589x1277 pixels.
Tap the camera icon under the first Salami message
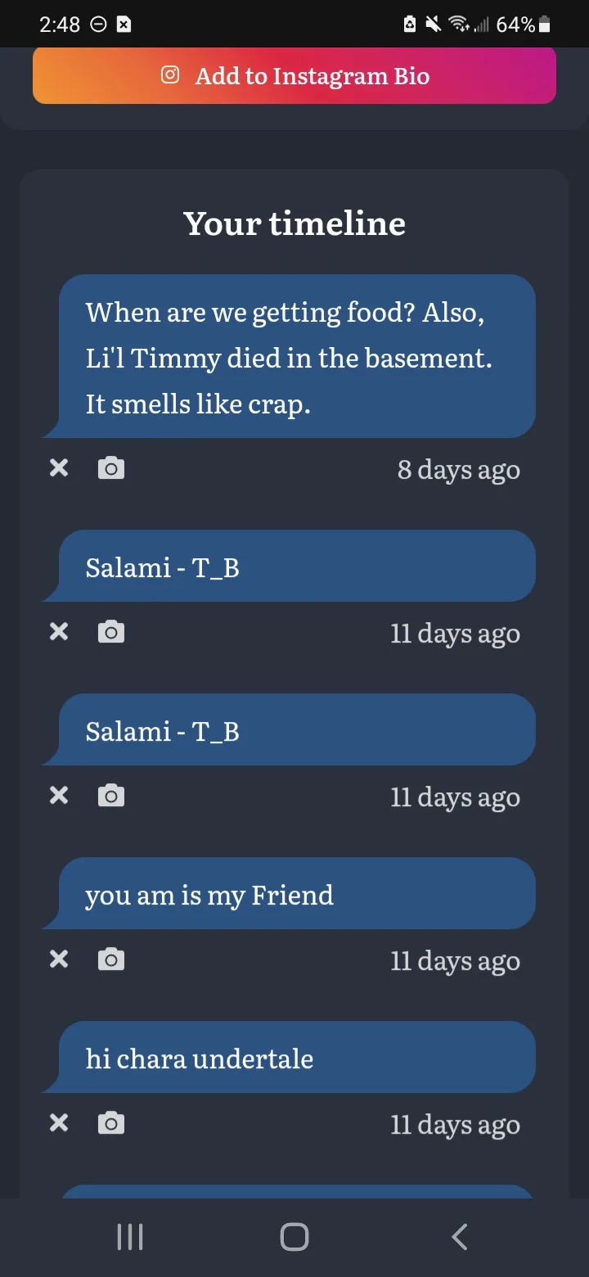pyautogui.click(x=111, y=632)
